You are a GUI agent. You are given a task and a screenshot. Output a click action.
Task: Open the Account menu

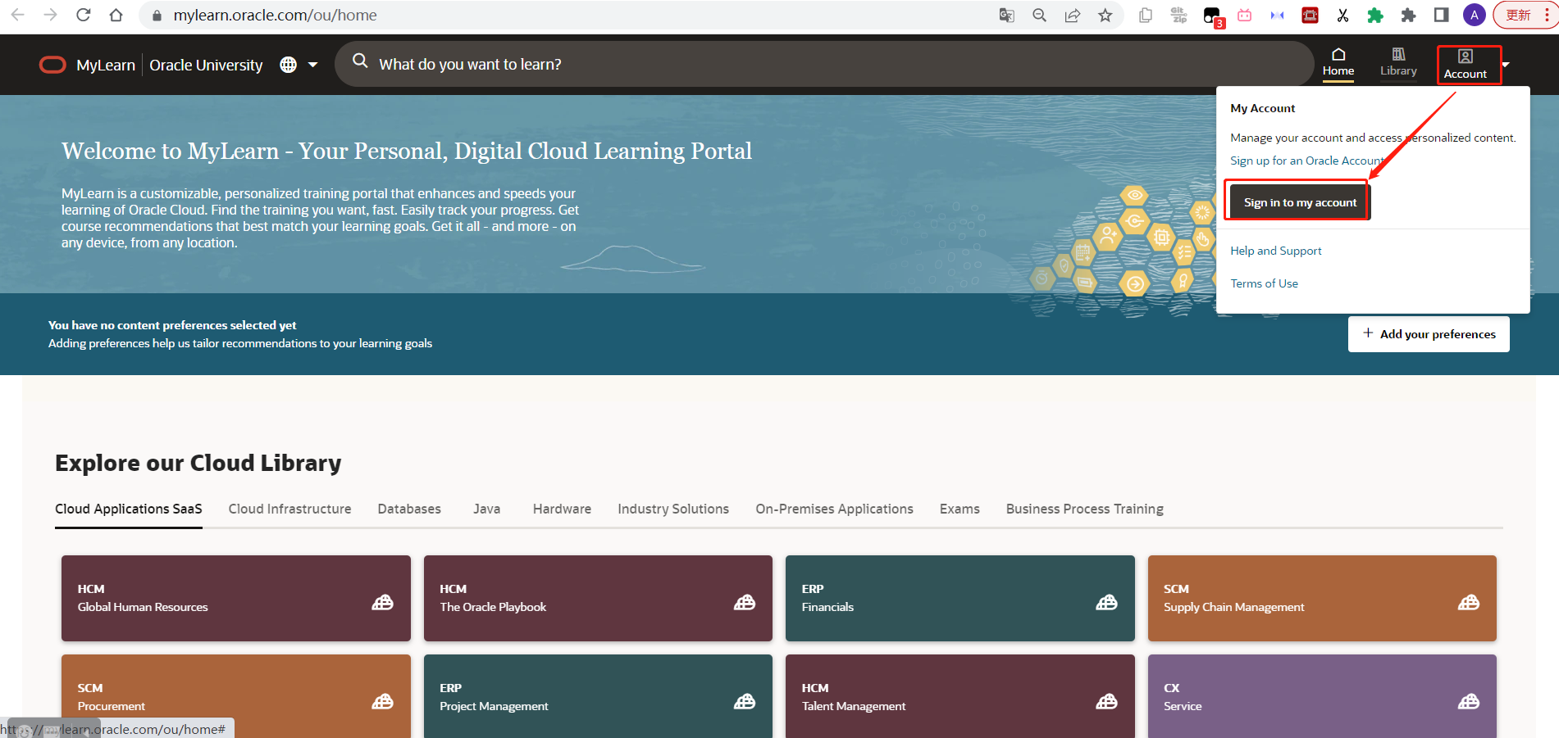click(x=1466, y=64)
